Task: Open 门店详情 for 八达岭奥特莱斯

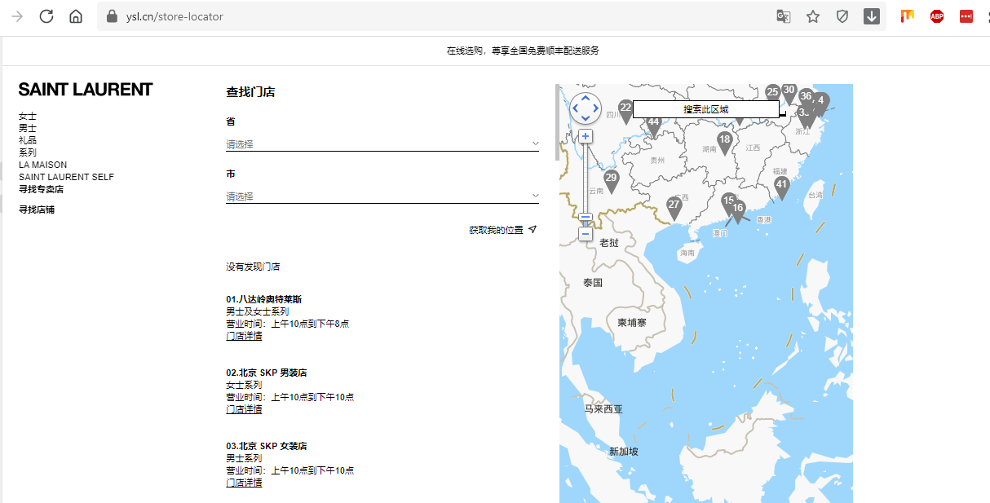Action: [x=244, y=336]
